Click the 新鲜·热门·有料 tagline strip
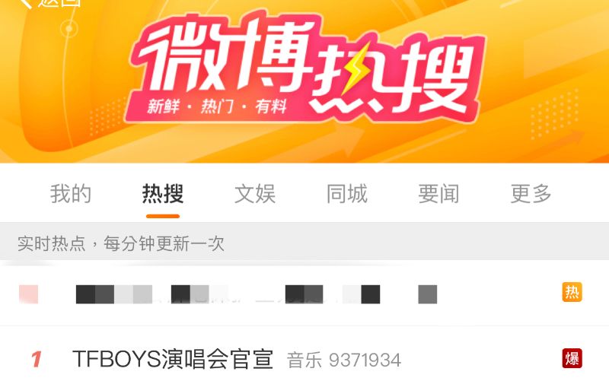 217,106
